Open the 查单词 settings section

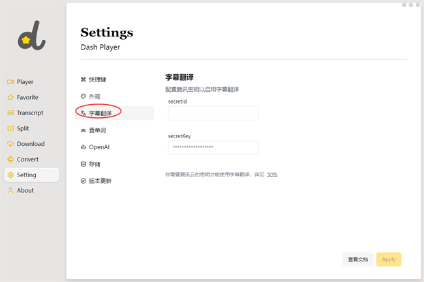114,130
